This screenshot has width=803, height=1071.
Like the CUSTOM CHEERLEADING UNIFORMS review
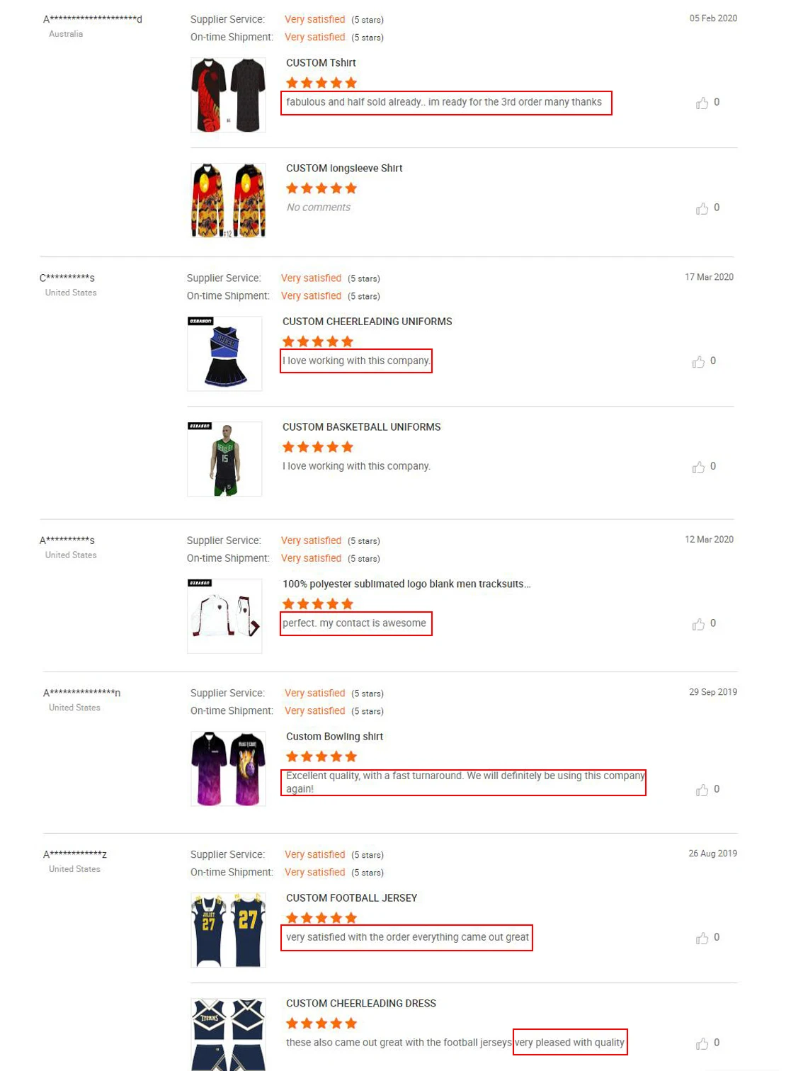click(698, 362)
